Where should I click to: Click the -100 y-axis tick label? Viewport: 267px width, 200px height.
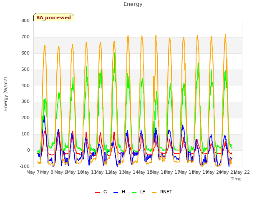25,166
